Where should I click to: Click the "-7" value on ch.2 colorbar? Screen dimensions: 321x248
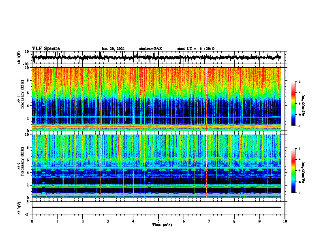coord(299,193)
